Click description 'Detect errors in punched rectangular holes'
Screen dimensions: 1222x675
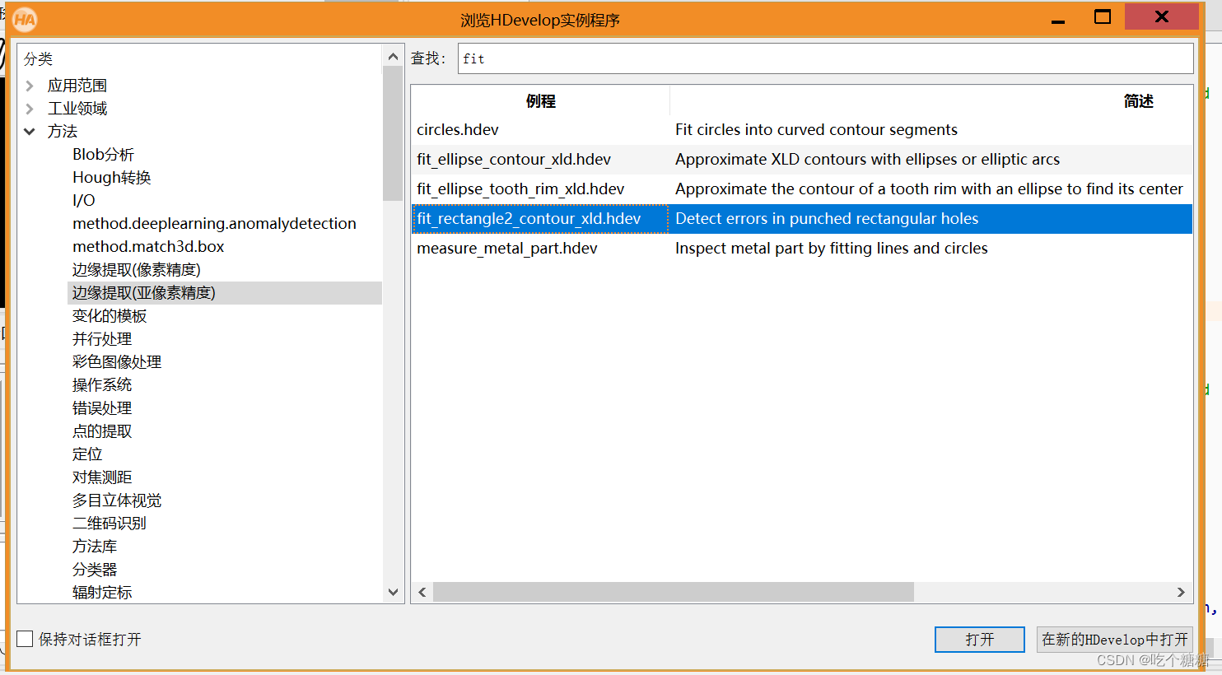[x=827, y=219]
